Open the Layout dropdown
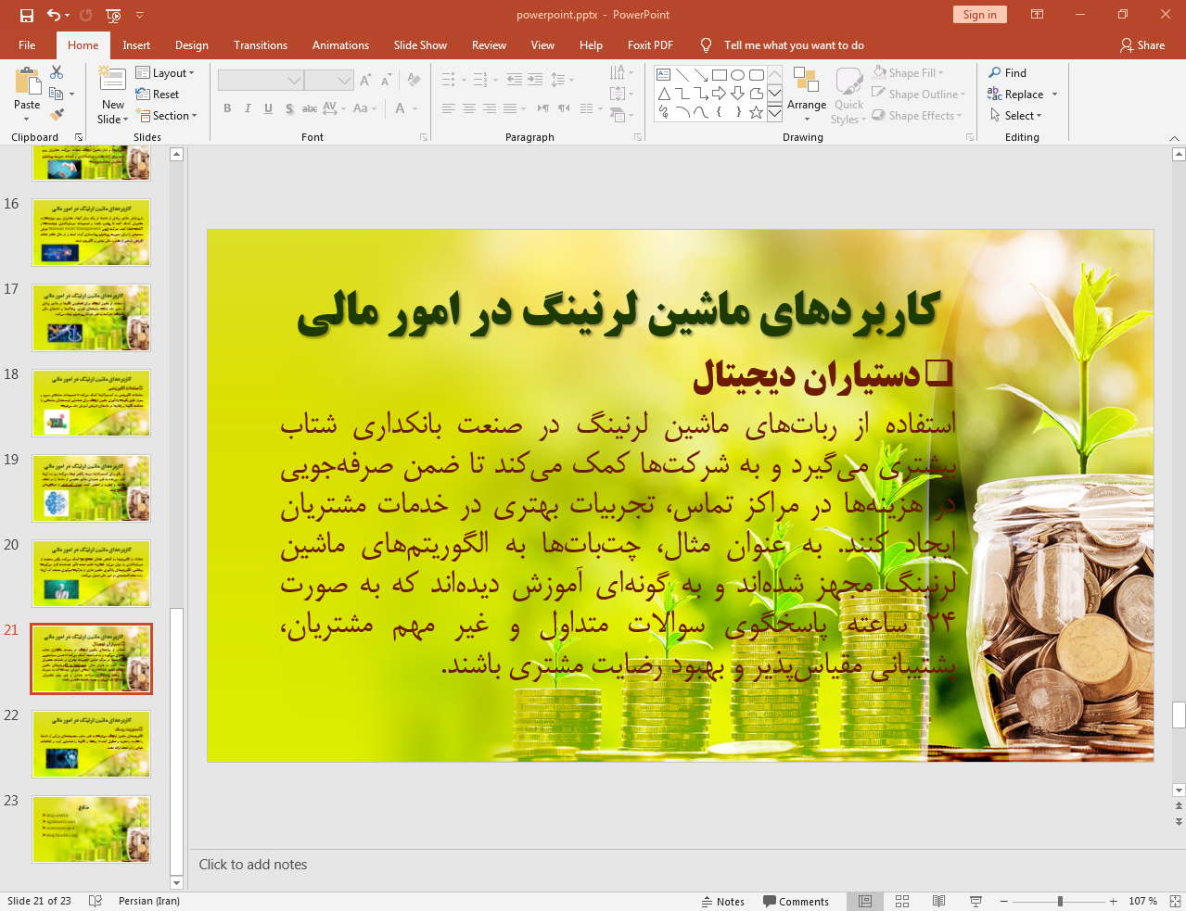1186x911 pixels. coord(165,73)
